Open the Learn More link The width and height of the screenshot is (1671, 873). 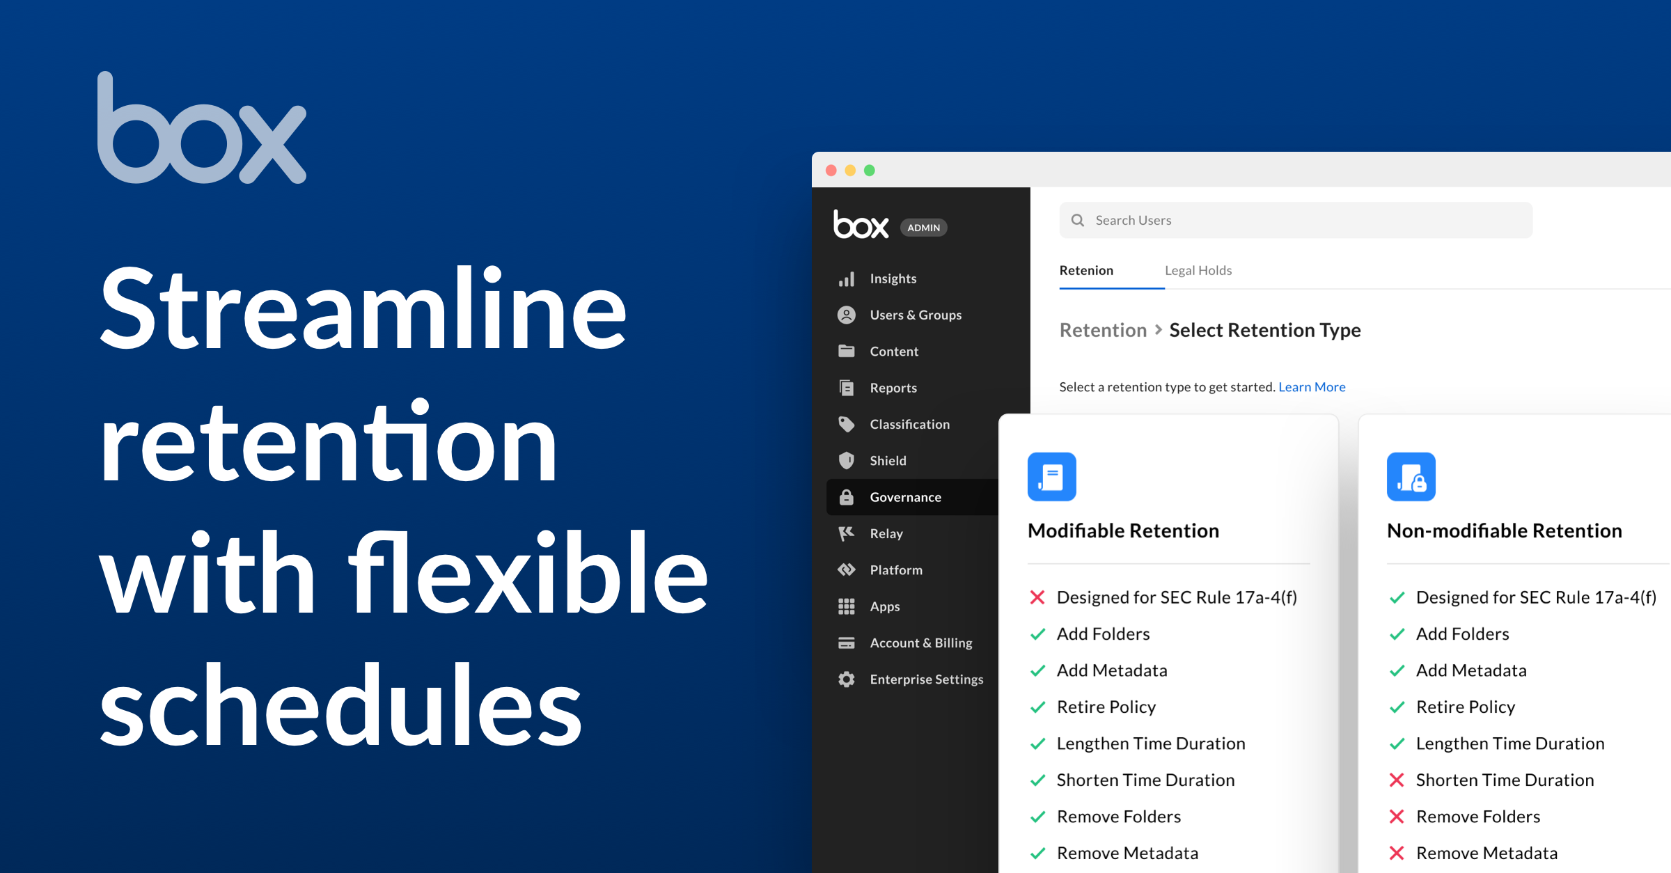coord(1312,386)
